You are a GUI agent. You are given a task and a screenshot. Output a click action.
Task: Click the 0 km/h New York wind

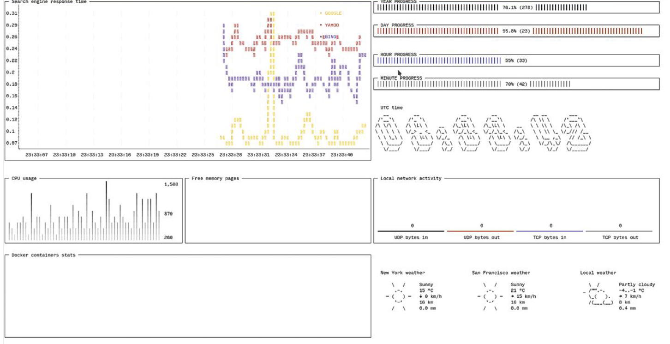point(430,296)
